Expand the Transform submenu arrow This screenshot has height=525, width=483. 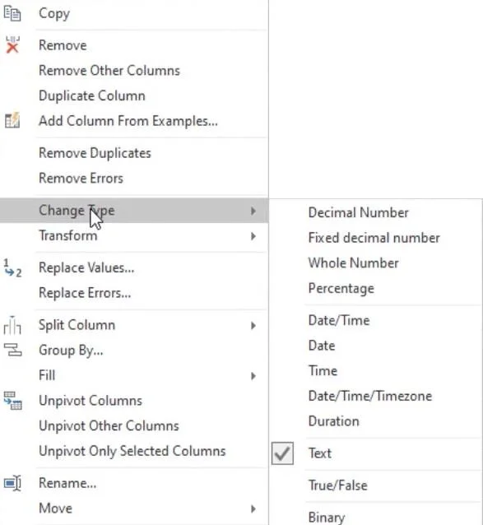coord(253,236)
